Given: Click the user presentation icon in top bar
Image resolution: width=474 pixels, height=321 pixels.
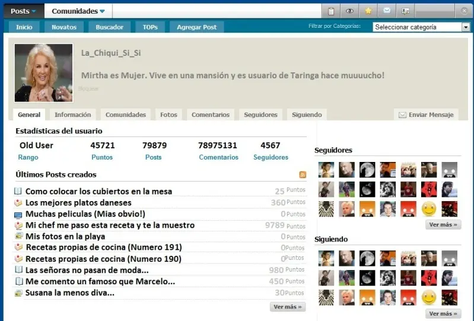Looking at the screenshot, I should pos(405,11).
